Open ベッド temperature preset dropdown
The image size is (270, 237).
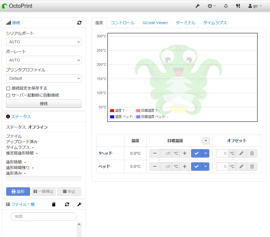(x=206, y=167)
